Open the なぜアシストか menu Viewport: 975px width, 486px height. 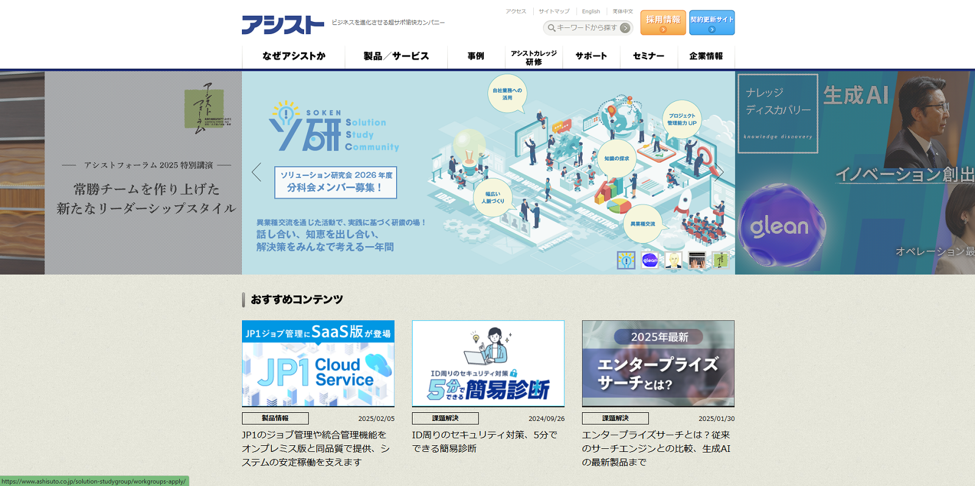[x=294, y=56]
